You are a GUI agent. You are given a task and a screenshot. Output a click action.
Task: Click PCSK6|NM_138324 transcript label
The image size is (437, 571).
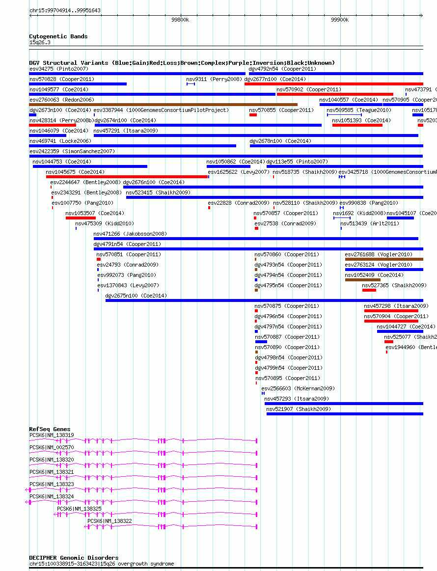pyautogui.click(x=52, y=497)
